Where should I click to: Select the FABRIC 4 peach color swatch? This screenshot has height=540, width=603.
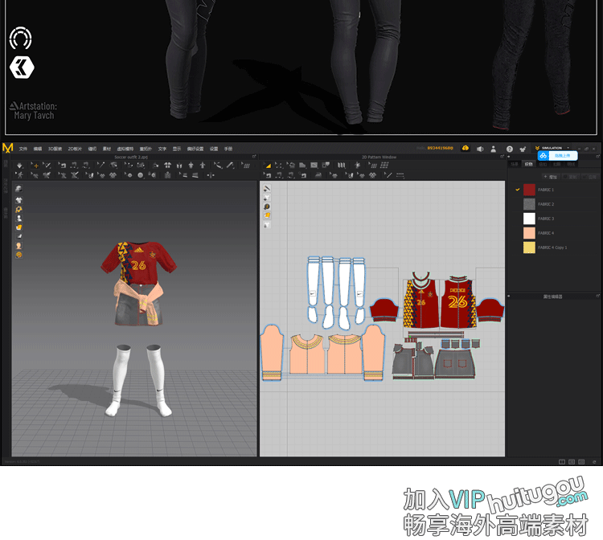pyautogui.click(x=529, y=233)
